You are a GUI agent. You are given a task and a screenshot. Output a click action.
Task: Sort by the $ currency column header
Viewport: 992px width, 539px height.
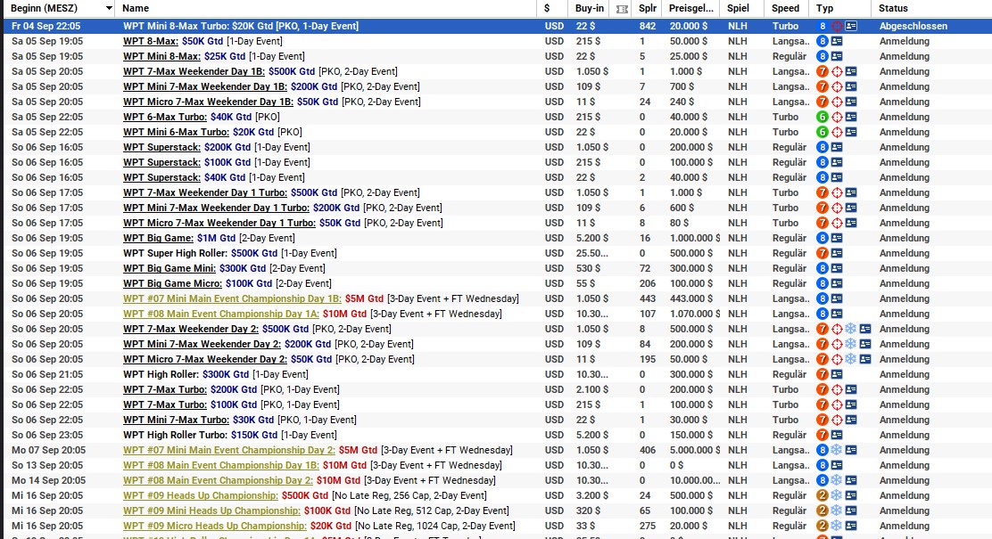[547, 8]
